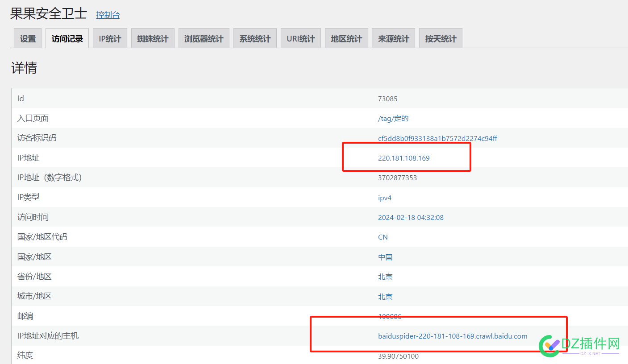The height and width of the screenshot is (364, 628).
Task: Open the IP统计 tab
Action: click(x=110, y=38)
